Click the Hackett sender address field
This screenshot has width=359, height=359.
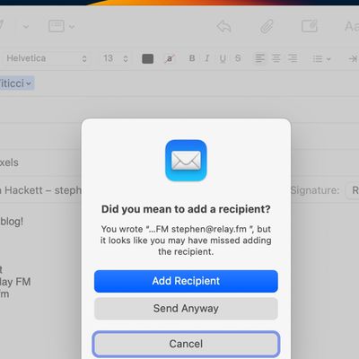[x=40, y=190]
